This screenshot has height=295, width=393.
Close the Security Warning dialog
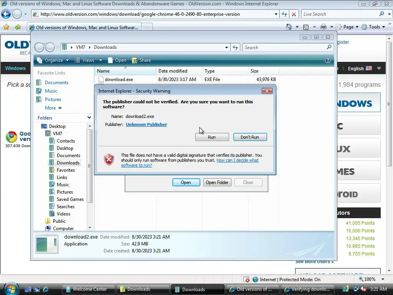coord(267,91)
